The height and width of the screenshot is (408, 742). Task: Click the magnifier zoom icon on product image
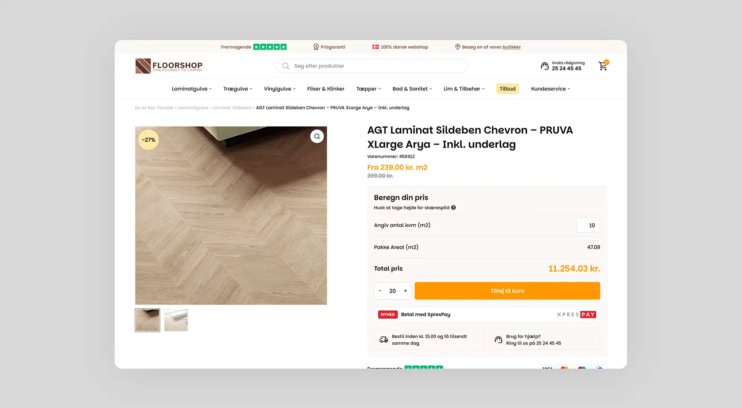pos(317,136)
